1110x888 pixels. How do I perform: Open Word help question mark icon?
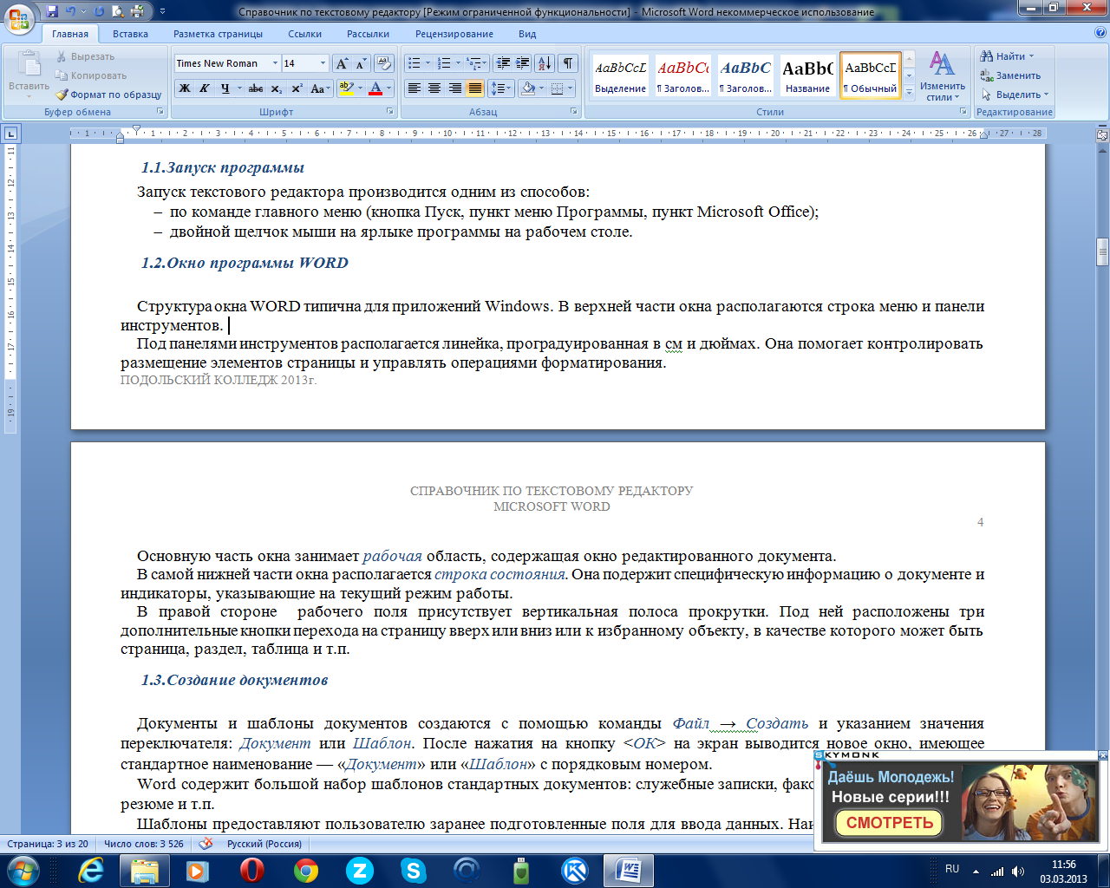1100,33
